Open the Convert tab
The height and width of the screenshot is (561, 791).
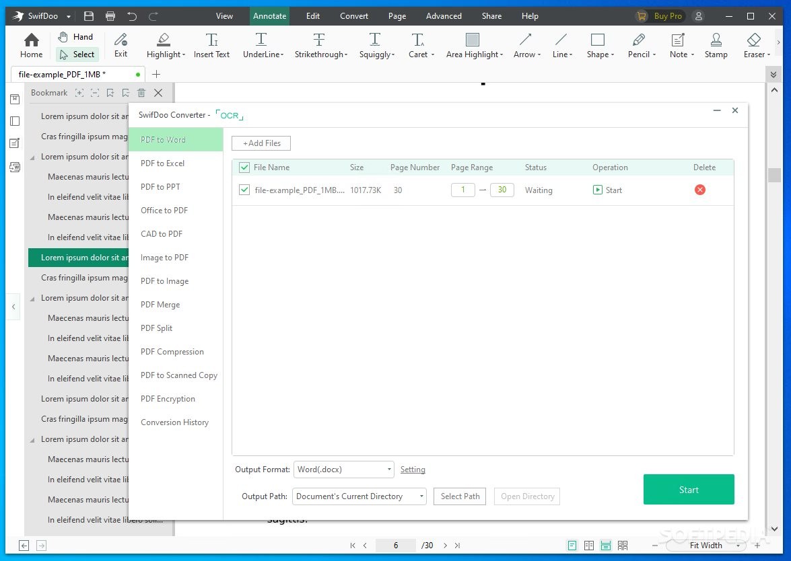coord(354,16)
